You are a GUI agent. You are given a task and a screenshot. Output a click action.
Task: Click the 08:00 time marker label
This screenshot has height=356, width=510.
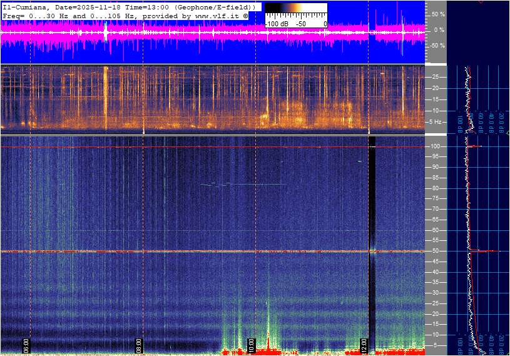[x=139, y=345]
